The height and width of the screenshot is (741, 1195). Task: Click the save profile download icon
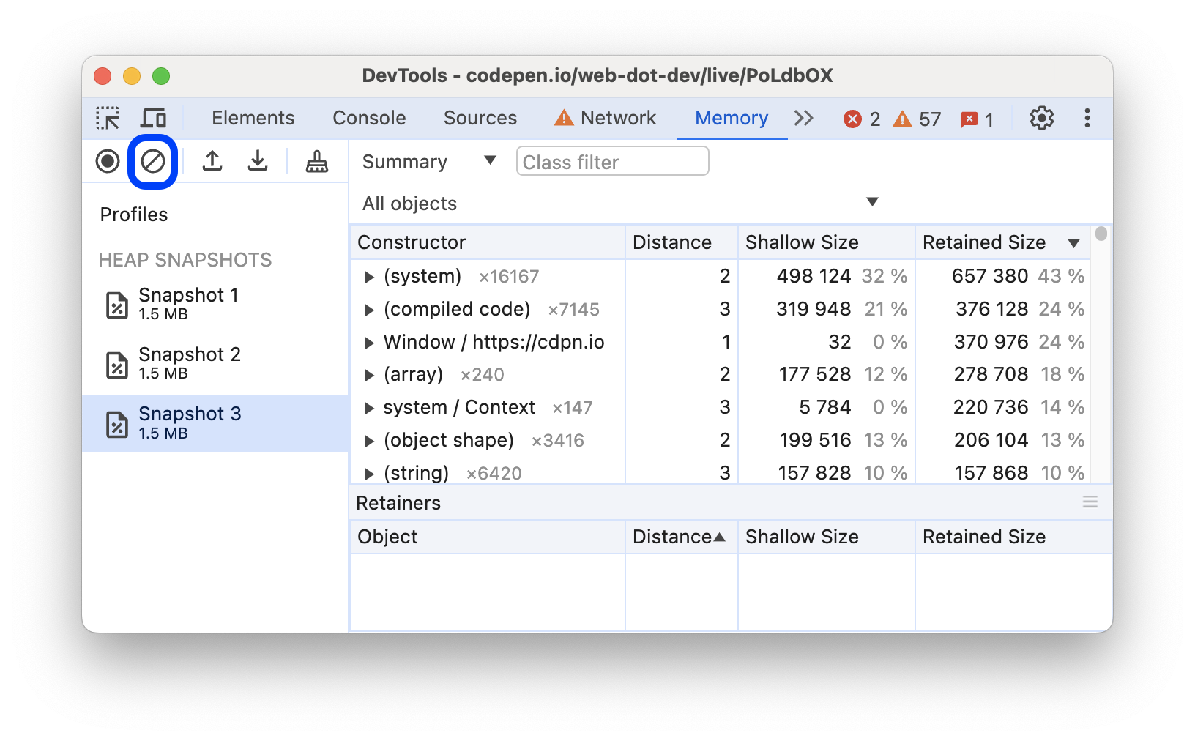tap(258, 161)
